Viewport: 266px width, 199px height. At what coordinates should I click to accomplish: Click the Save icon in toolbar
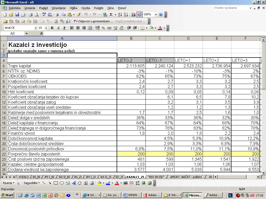17,15
